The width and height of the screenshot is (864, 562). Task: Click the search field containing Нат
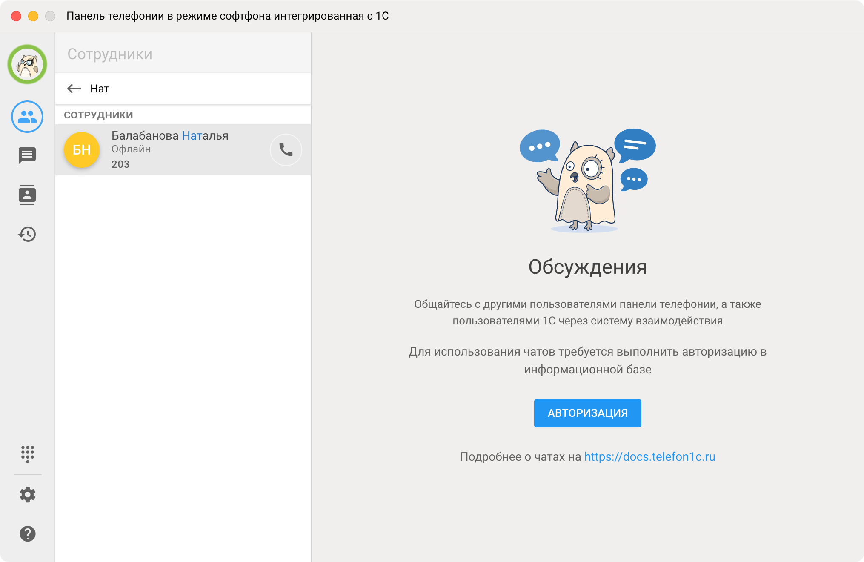click(x=183, y=89)
